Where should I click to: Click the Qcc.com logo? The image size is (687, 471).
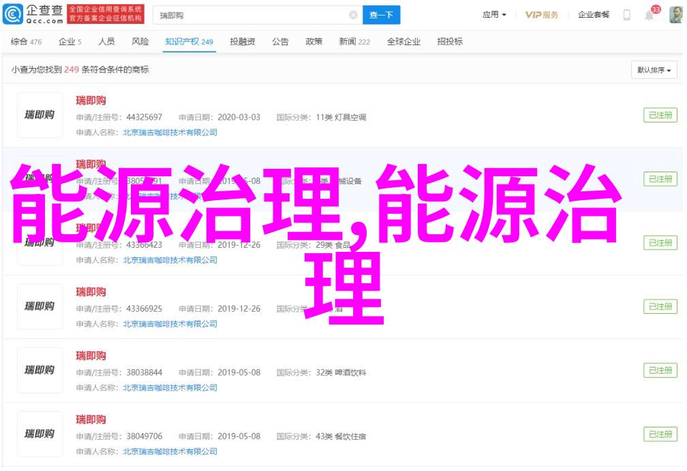(33, 14)
